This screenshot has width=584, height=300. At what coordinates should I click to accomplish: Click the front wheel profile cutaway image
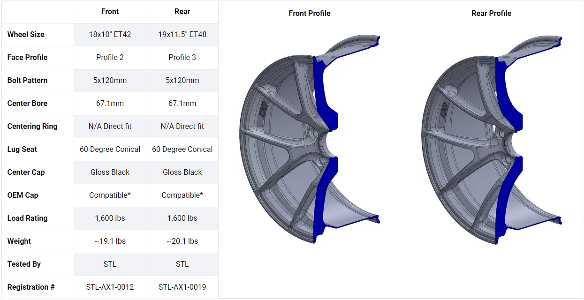310,140
